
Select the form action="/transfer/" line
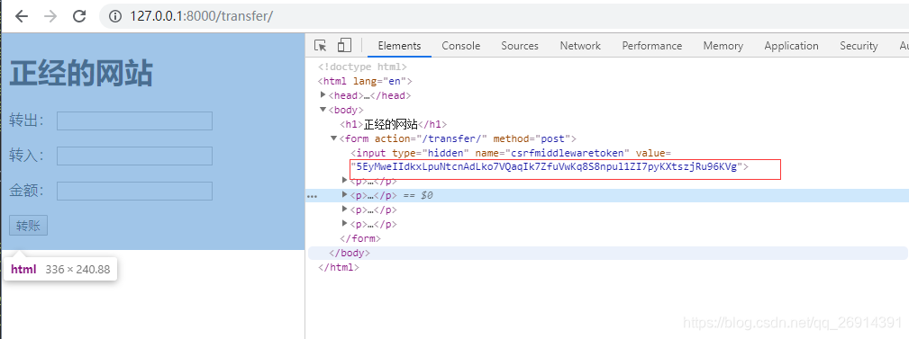pos(458,138)
